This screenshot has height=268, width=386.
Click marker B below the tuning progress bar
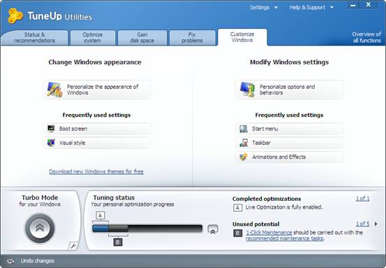click(118, 242)
